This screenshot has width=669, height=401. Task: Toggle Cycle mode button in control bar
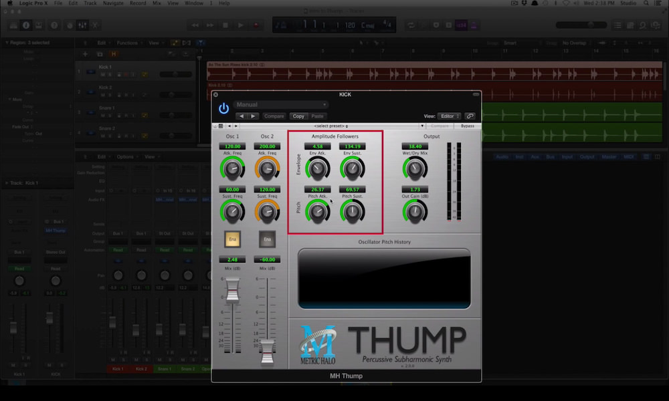pyautogui.click(x=411, y=25)
